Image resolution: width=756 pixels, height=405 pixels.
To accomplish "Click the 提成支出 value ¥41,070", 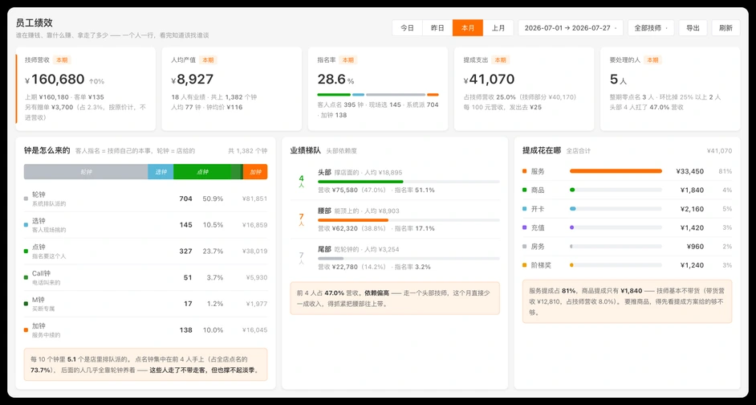I will pyautogui.click(x=489, y=80).
